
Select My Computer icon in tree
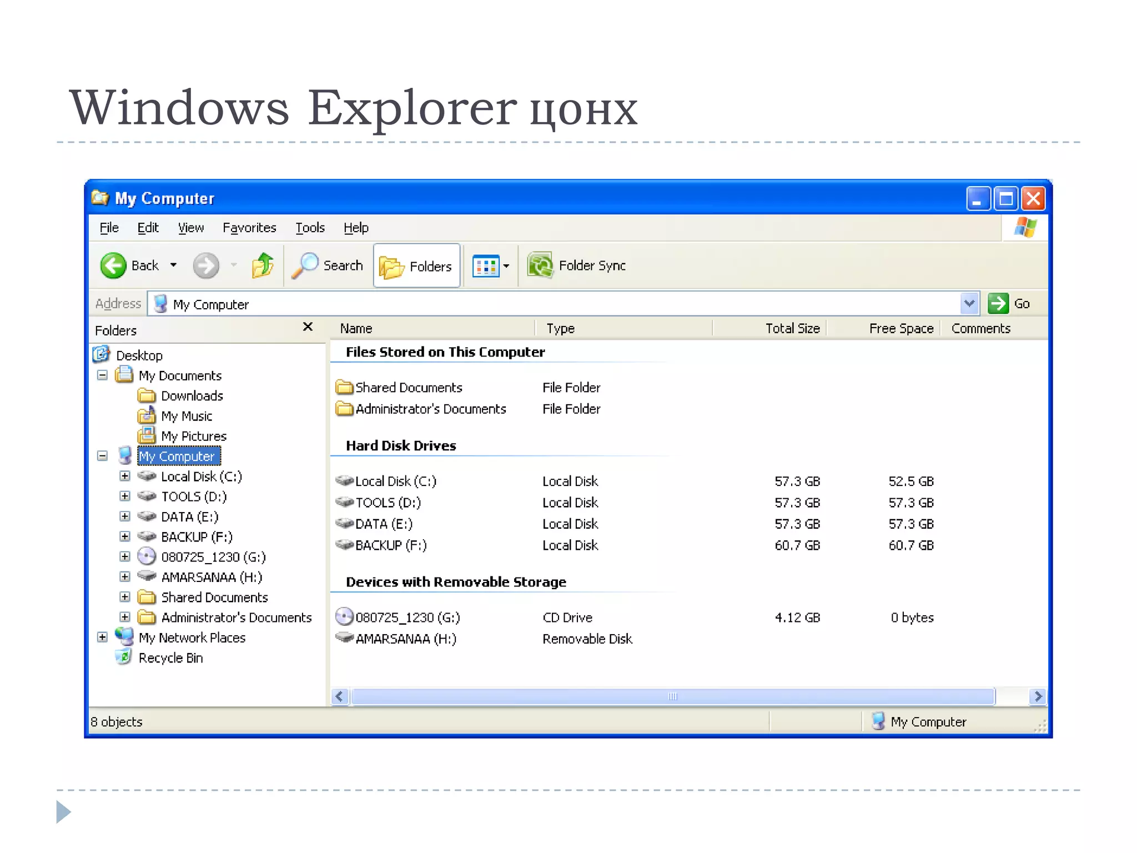(x=125, y=456)
